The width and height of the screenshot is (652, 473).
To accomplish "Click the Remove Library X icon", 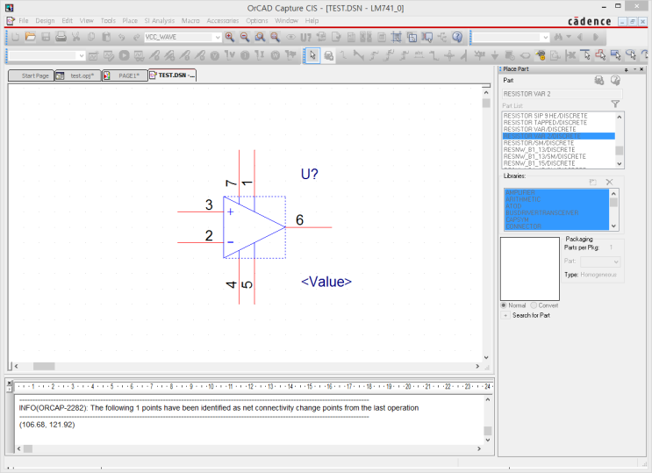I will click(x=609, y=182).
